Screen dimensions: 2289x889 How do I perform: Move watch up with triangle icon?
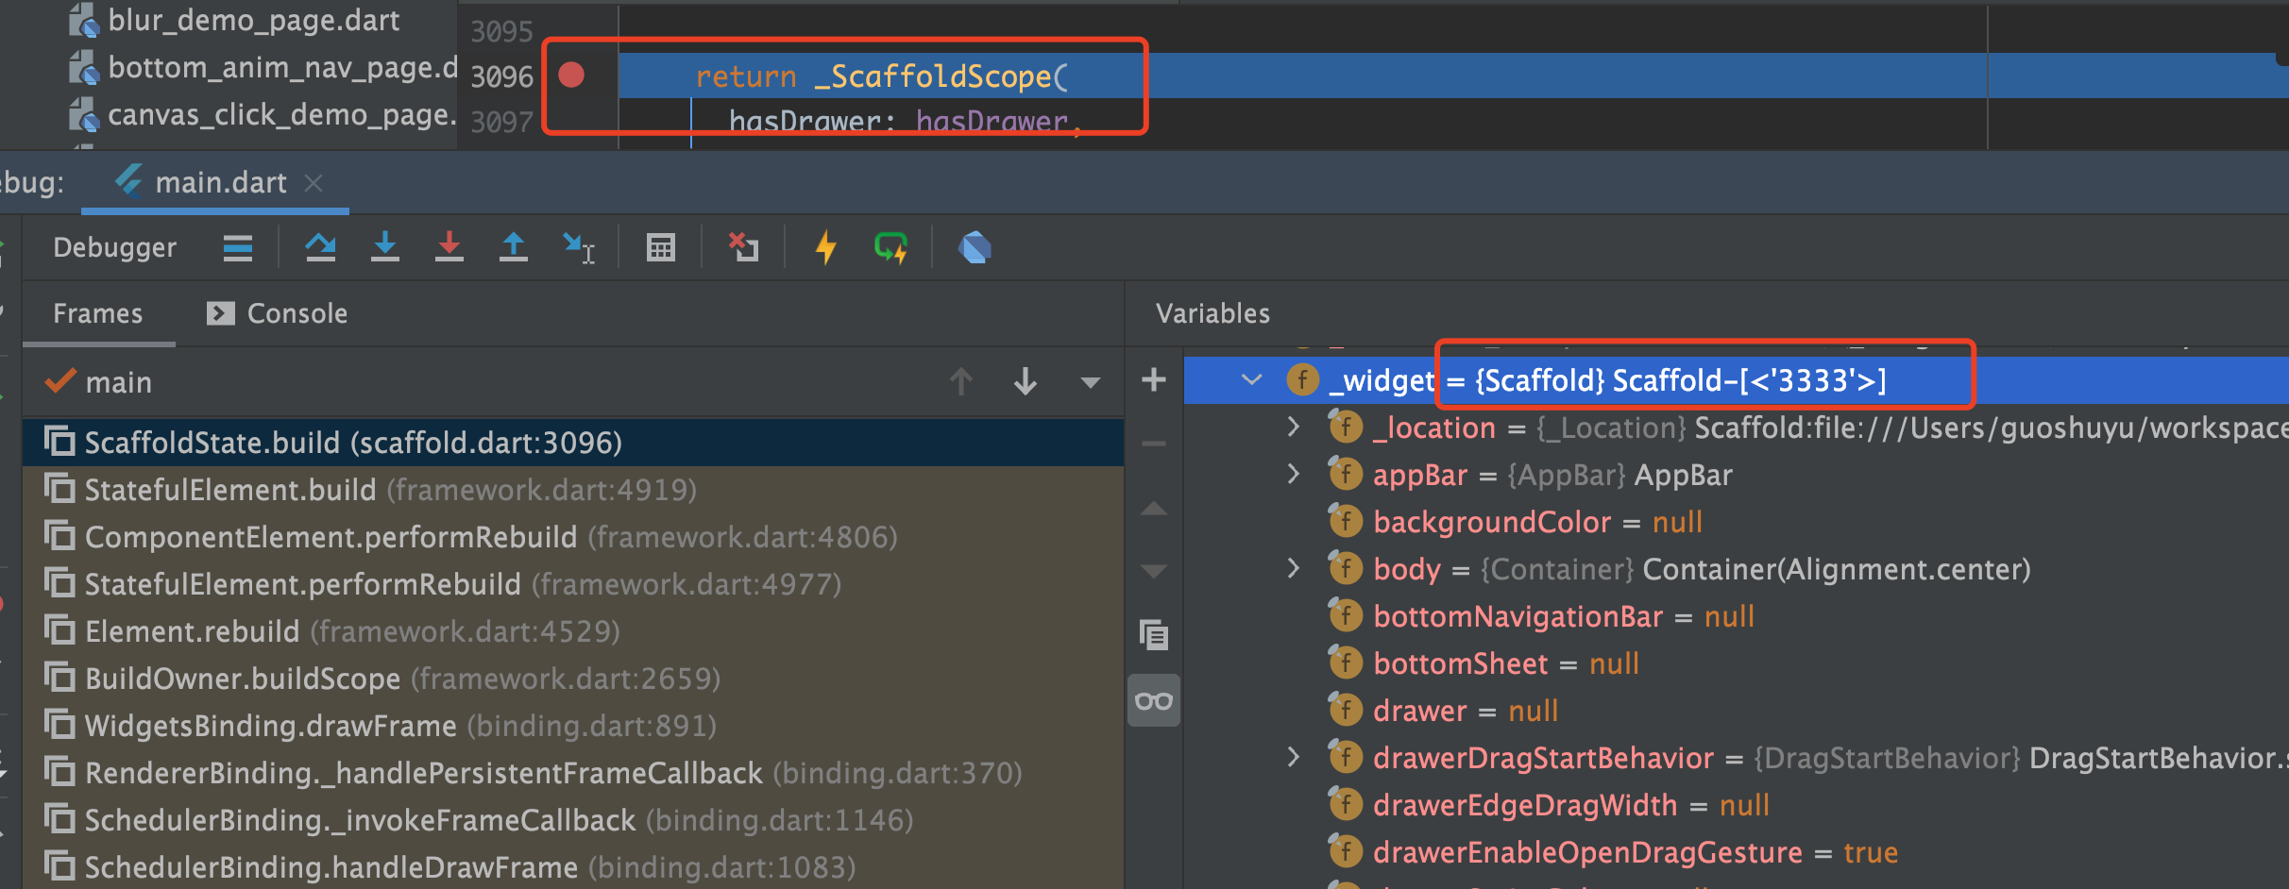1154,509
